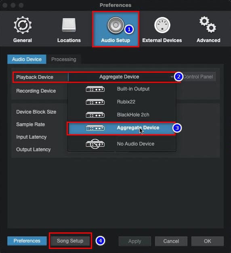The height and width of the screenshot is (253, 231).
Task: Switch to the Audio Device tab
Action: click(x=27, y=59)
